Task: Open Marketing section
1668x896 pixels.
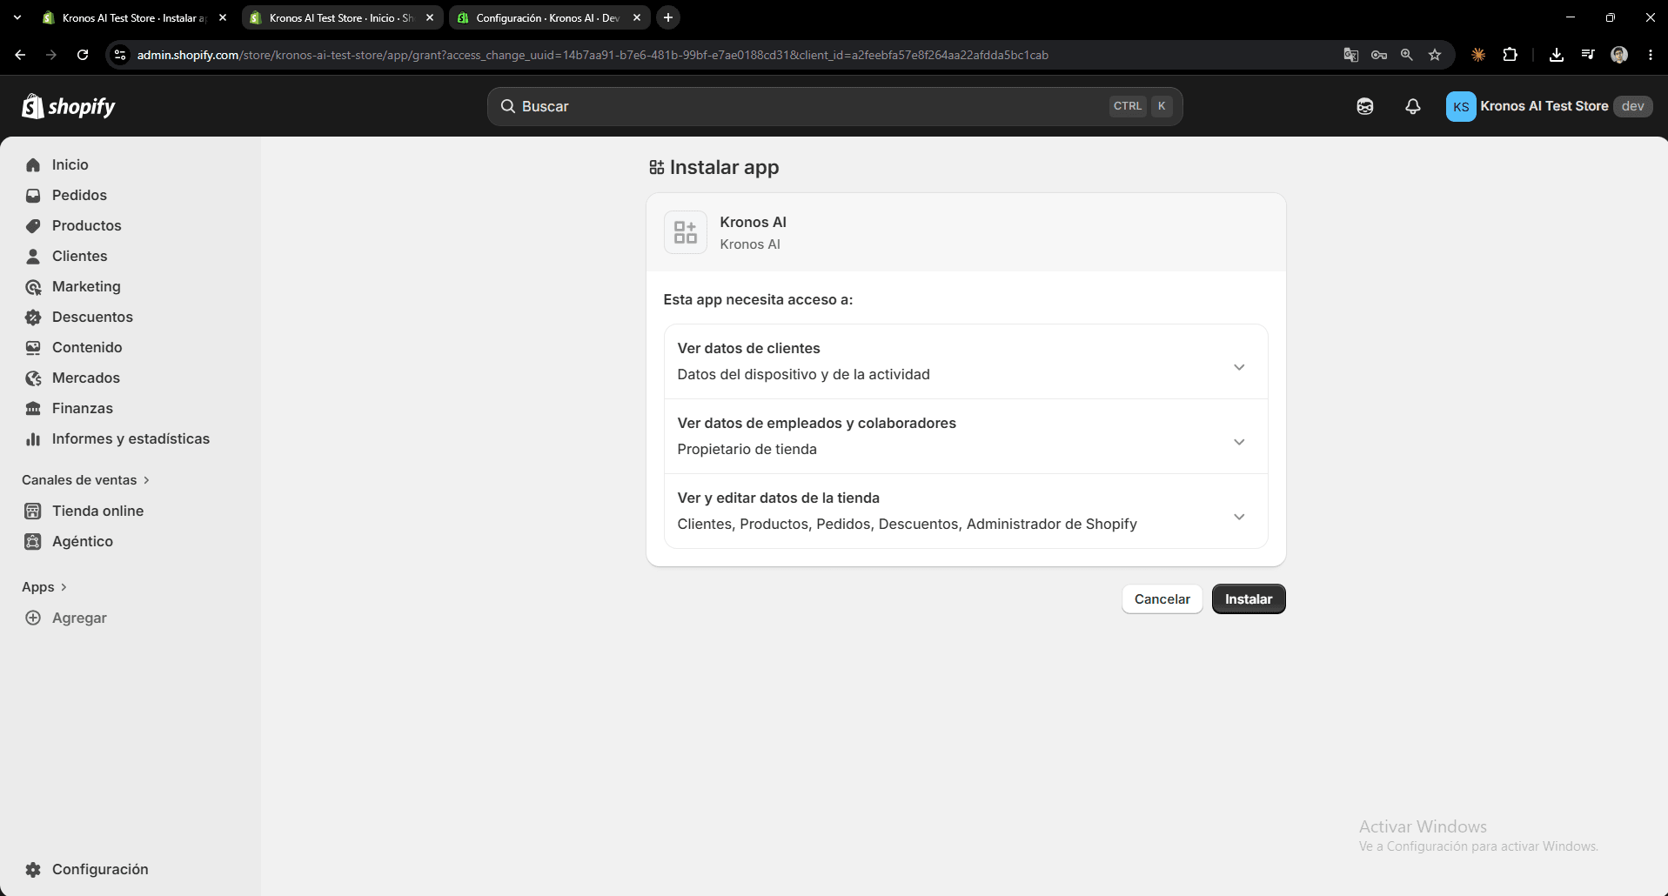Action: (x=86, y=287)
